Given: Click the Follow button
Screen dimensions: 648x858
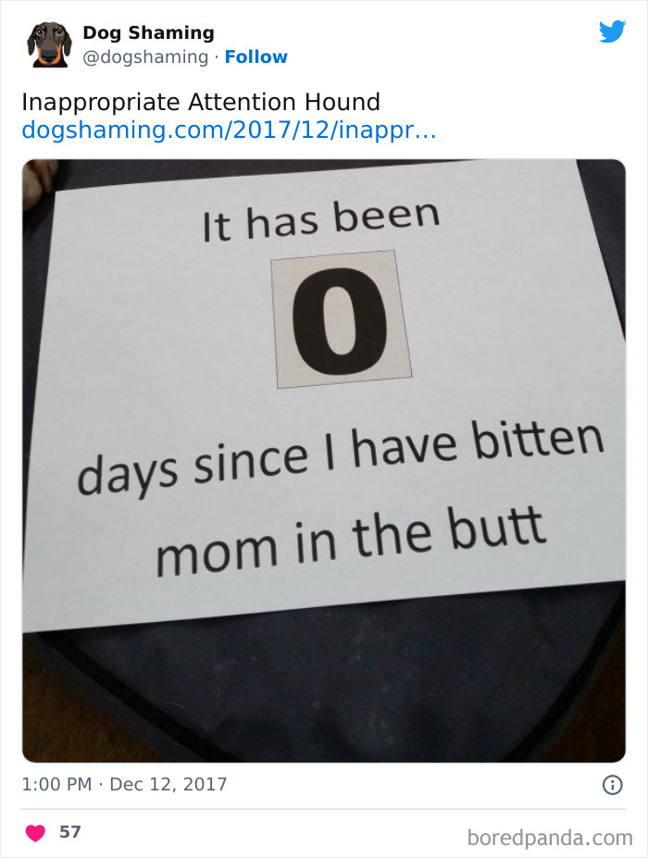Looking at the screenshot, I should point(256,56).
